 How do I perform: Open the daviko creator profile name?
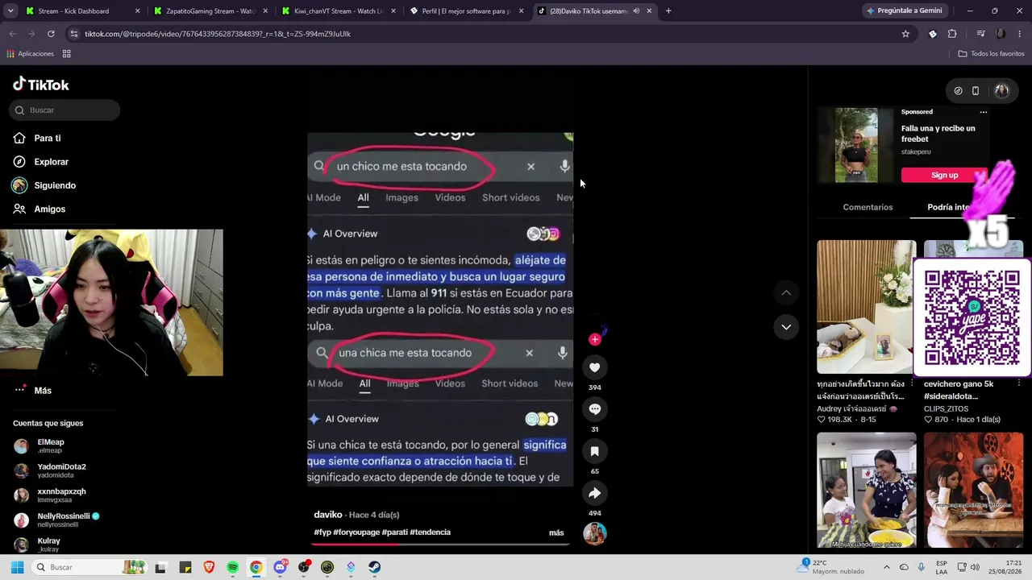(328, 515)
